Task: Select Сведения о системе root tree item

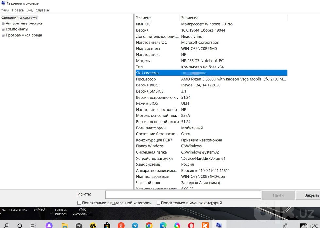Action: (19, 18)
